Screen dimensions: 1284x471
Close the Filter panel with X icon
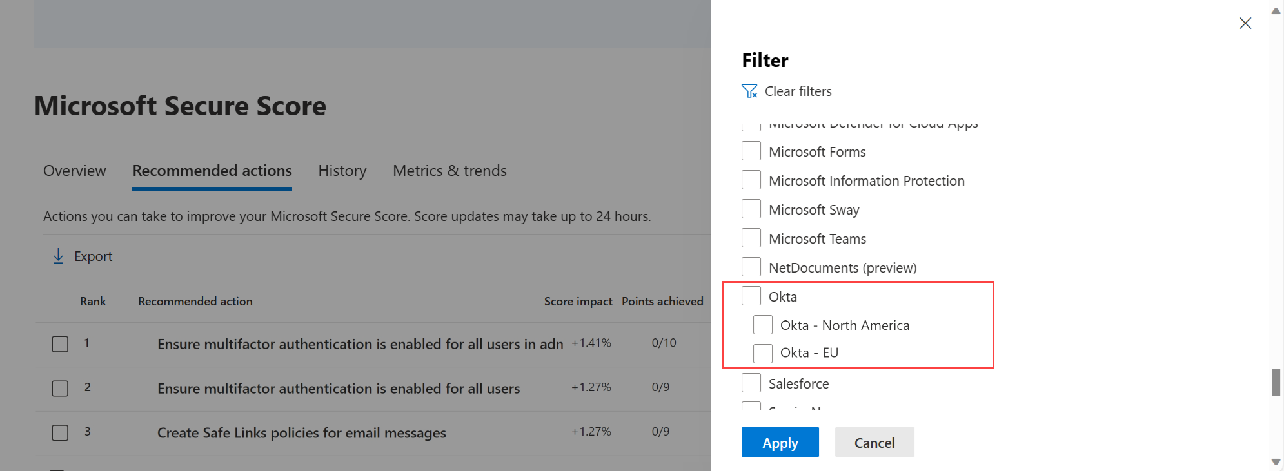pyautogui.click(x=1245, y=23)
